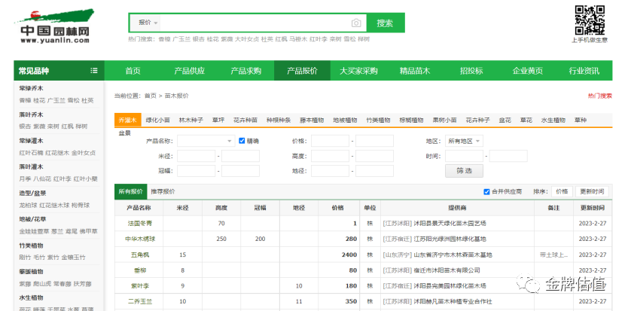The image size is (625, 311).
Task: Select the 藤本植物 category tab
Action: [312, 120]
